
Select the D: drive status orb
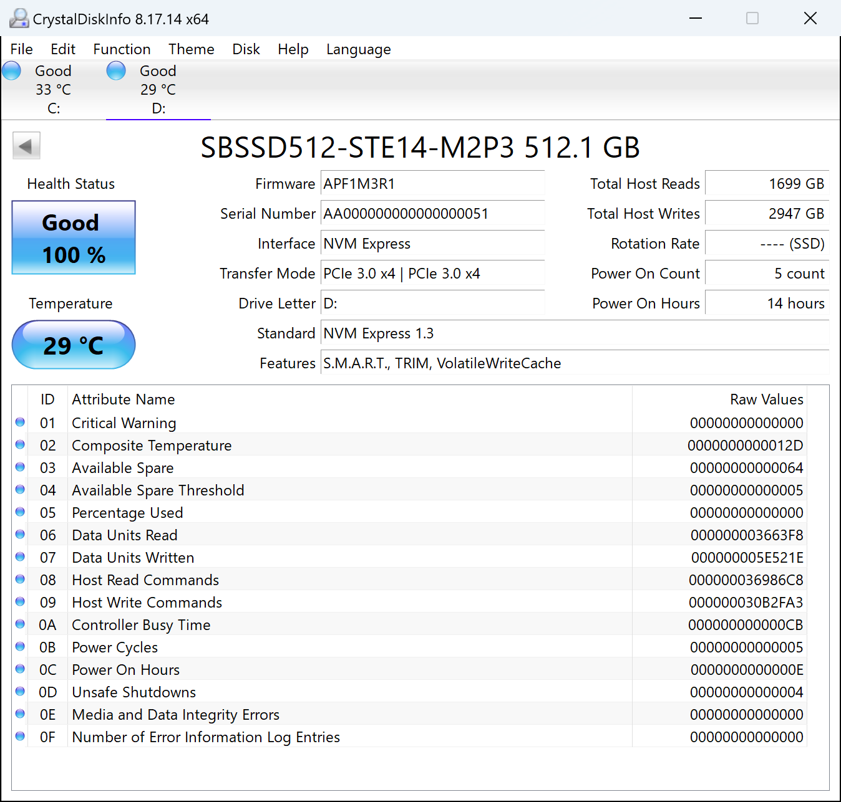tap(116, 71)
